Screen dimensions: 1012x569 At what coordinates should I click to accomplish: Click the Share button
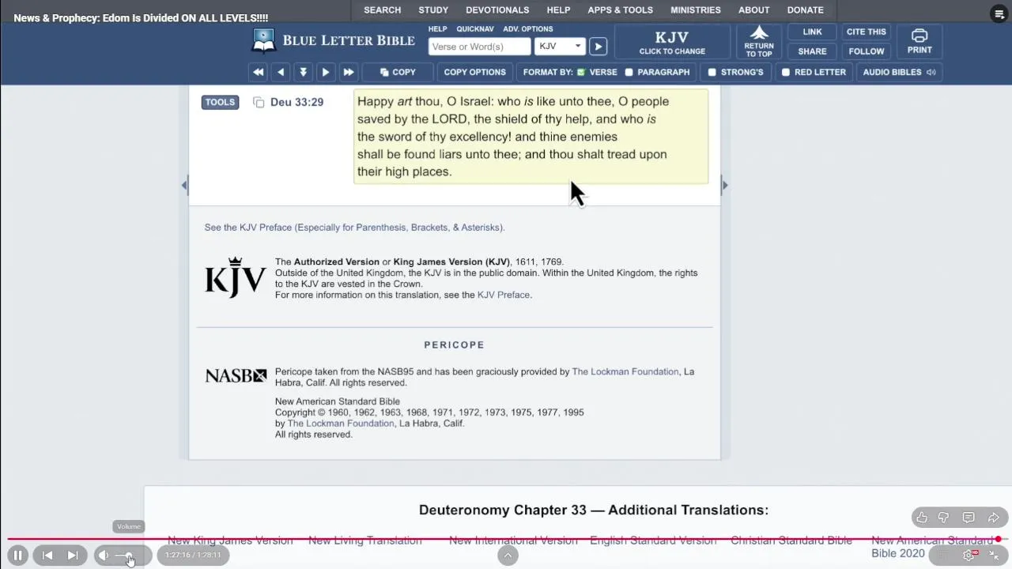[x=812, y=51]
